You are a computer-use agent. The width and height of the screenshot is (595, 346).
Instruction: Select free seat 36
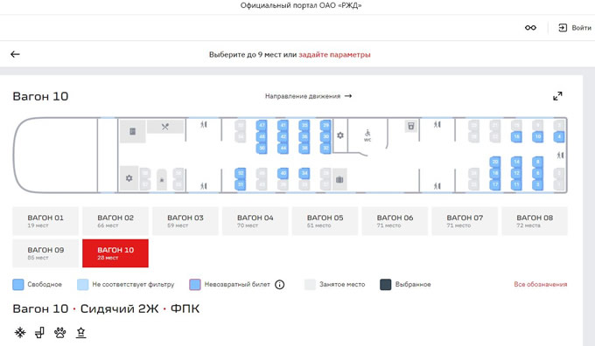pyautogui.click(x=304, y=136)
